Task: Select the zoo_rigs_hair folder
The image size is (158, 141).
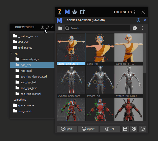Action: tap(32, 82)
